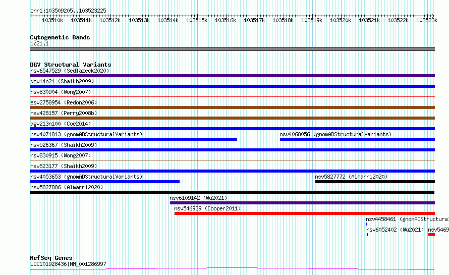Click the purple bar under nsv6109142
449x275 pixels.
302,203
